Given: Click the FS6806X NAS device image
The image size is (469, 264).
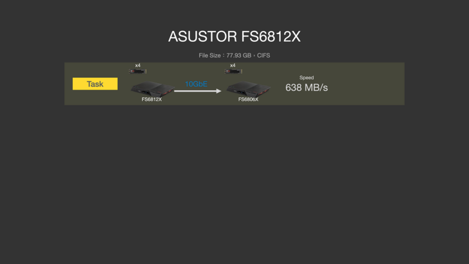Looking at the screenshot, I should click(x=248, y=88).
